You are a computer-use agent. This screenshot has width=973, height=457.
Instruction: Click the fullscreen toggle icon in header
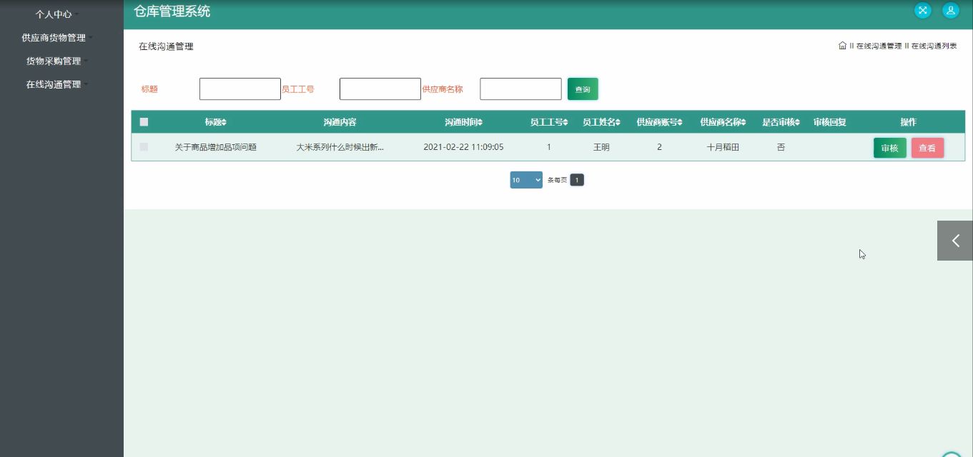pyautogui.click(x=923, y=10)
